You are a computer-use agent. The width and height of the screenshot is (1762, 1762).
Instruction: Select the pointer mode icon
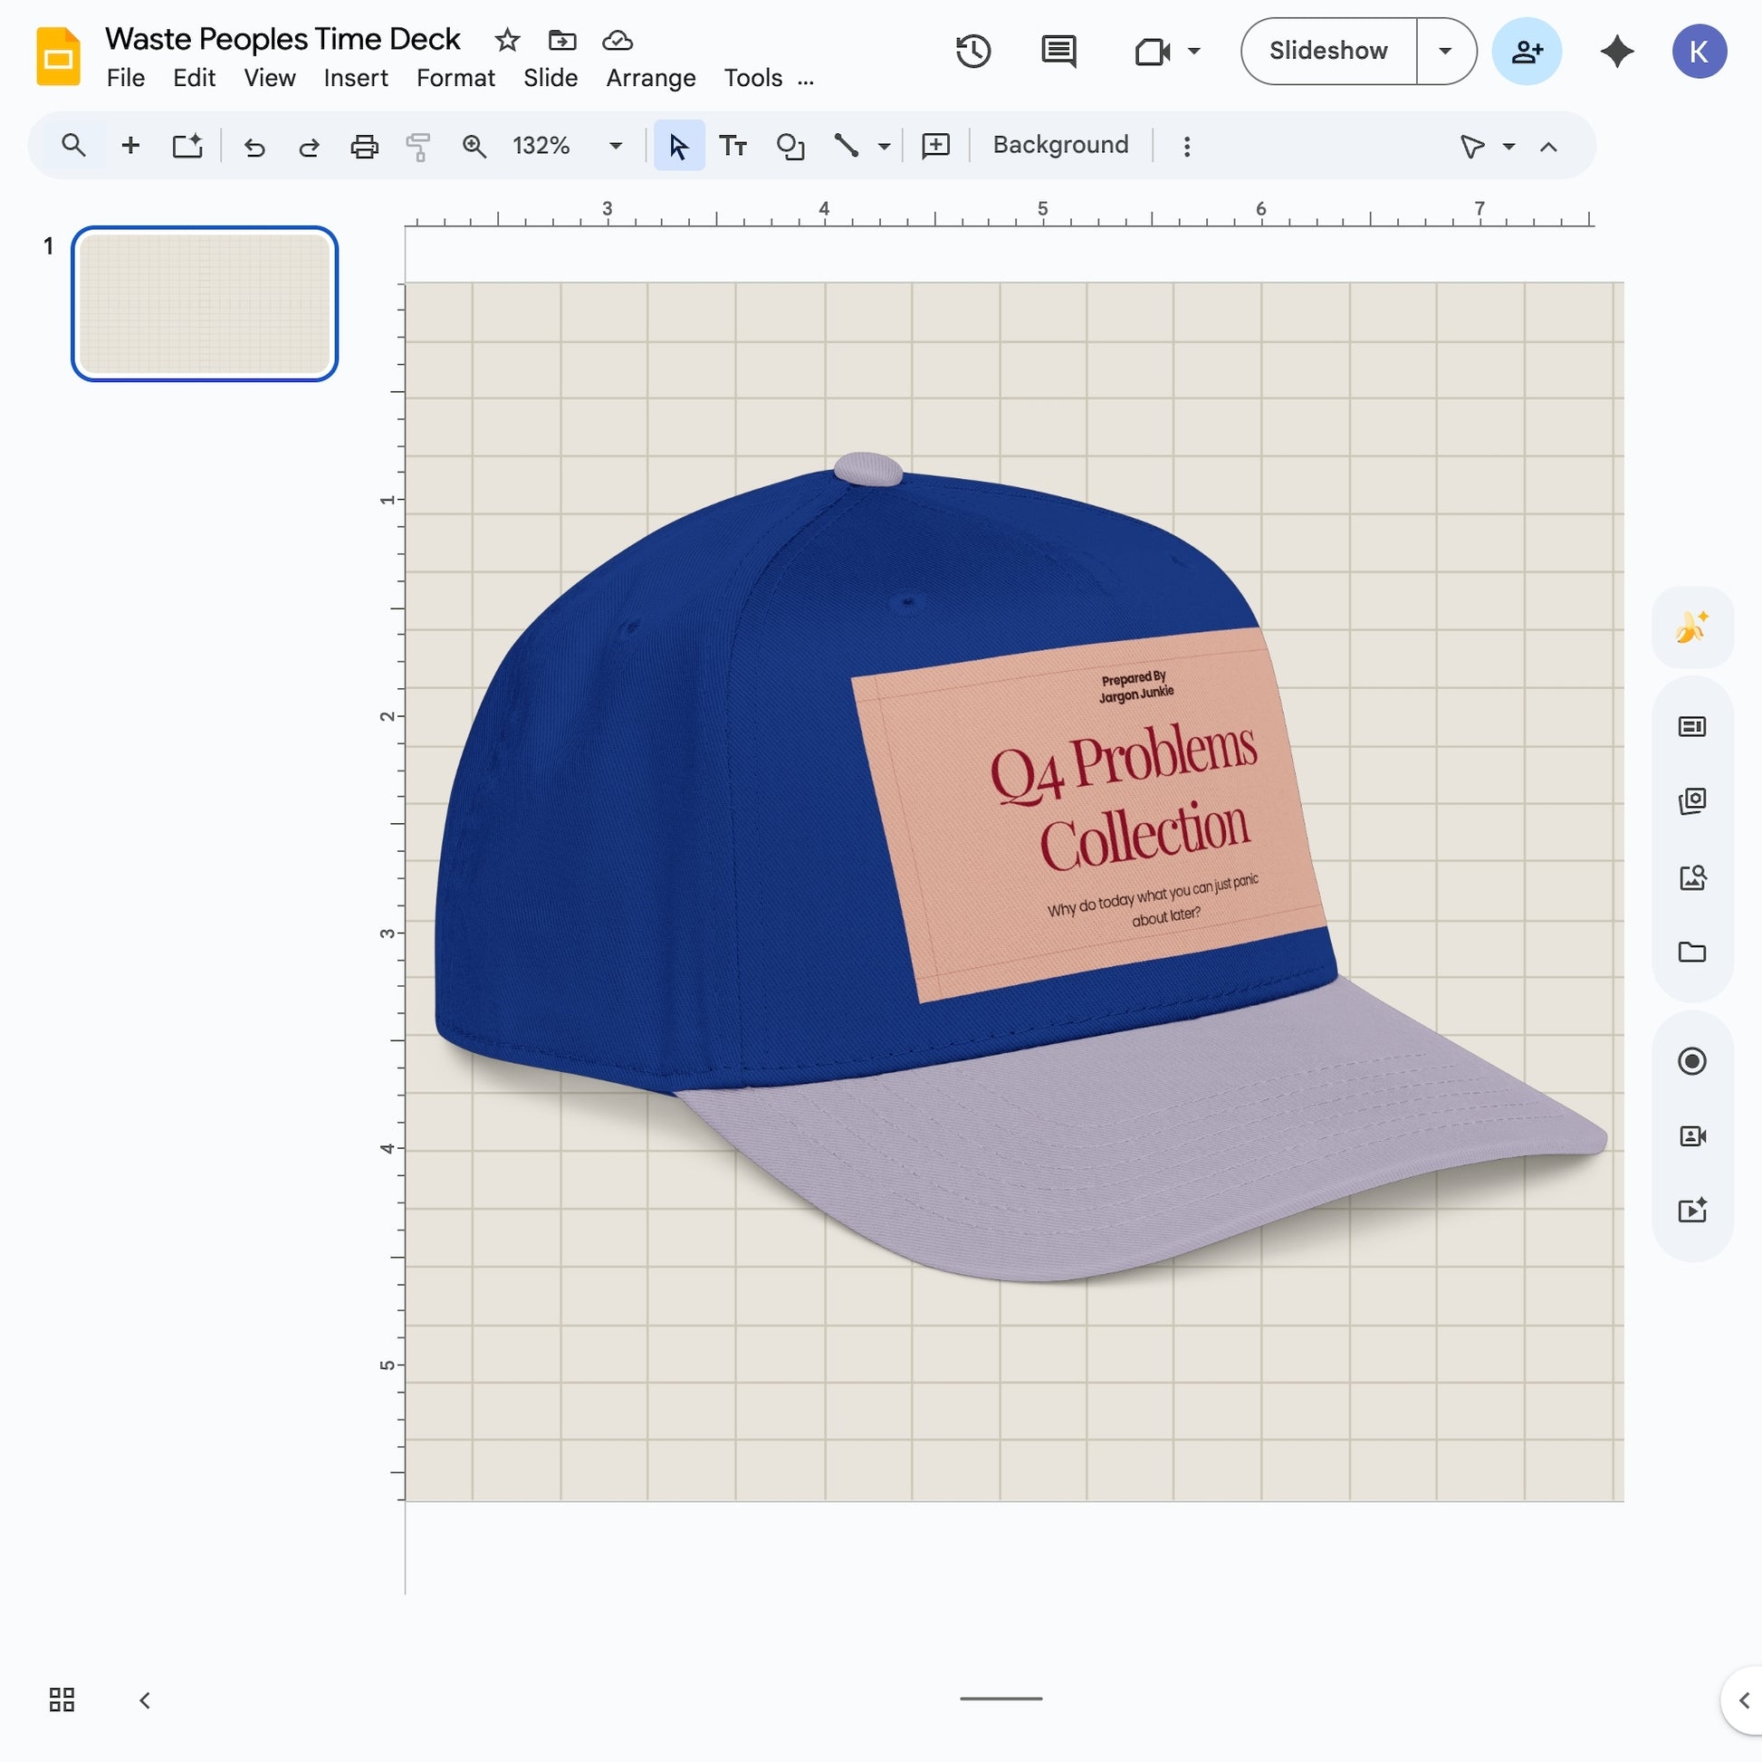click(x=1471, y=147)
